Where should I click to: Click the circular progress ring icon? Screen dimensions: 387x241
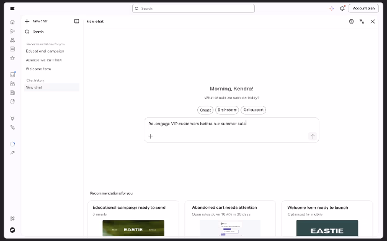tap(12, 144)
